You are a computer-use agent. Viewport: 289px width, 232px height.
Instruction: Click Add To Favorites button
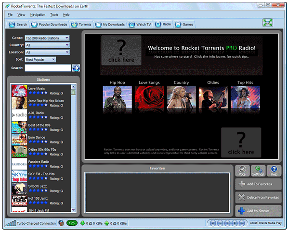click(x=258, y=184)
